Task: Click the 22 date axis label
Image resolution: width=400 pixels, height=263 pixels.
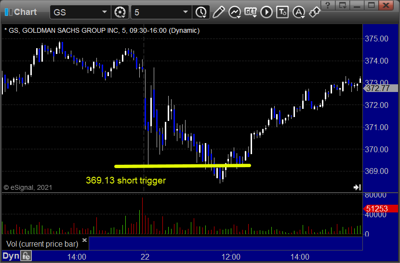Action: 145,257
